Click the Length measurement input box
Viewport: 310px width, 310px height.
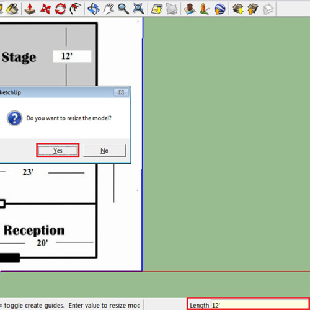pyautogui.click(x=259, y=305)
